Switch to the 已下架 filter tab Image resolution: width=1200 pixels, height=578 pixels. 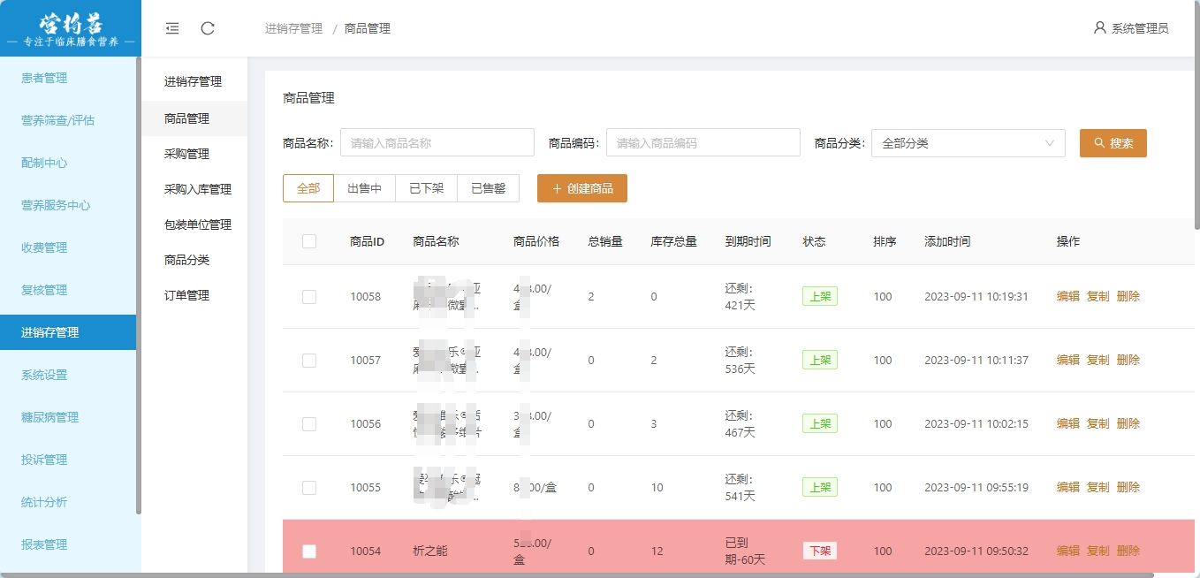426,188
